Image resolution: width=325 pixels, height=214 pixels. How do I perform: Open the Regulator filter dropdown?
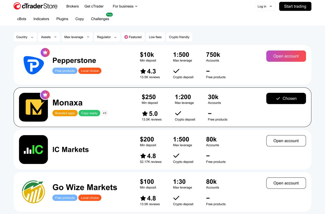(107, 37)
